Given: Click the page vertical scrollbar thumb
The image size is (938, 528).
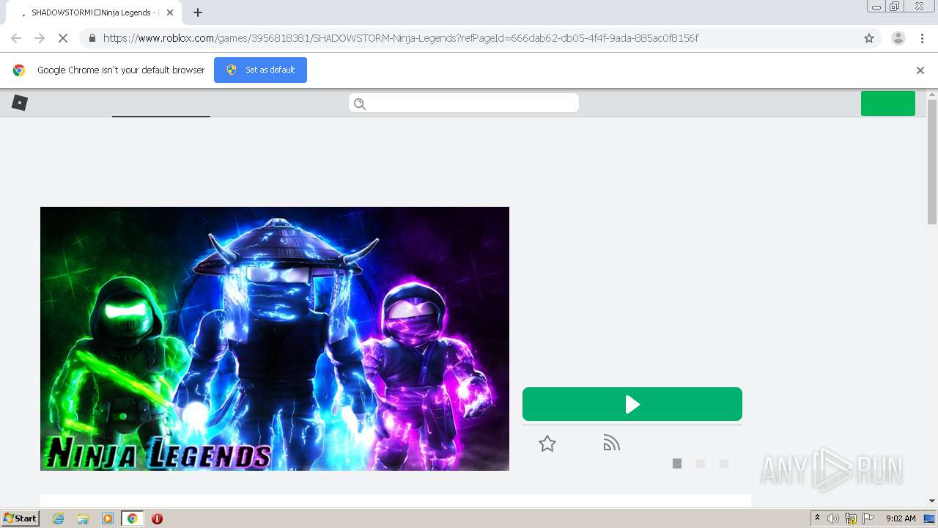Looking at the screenshot, I should [932, 161].
